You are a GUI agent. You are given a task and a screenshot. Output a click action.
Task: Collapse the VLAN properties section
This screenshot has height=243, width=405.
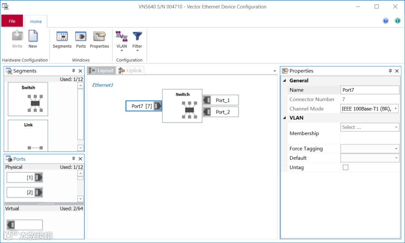click(285, 118)
